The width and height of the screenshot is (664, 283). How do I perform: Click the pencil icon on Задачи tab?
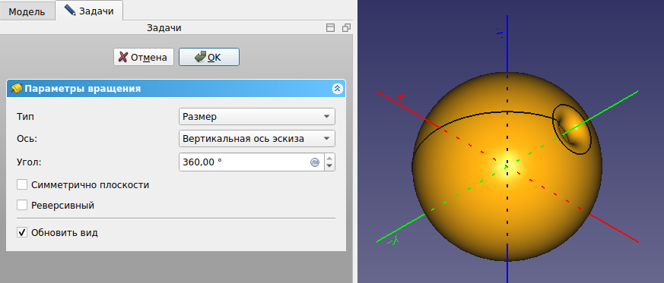(x=70, y=10)
